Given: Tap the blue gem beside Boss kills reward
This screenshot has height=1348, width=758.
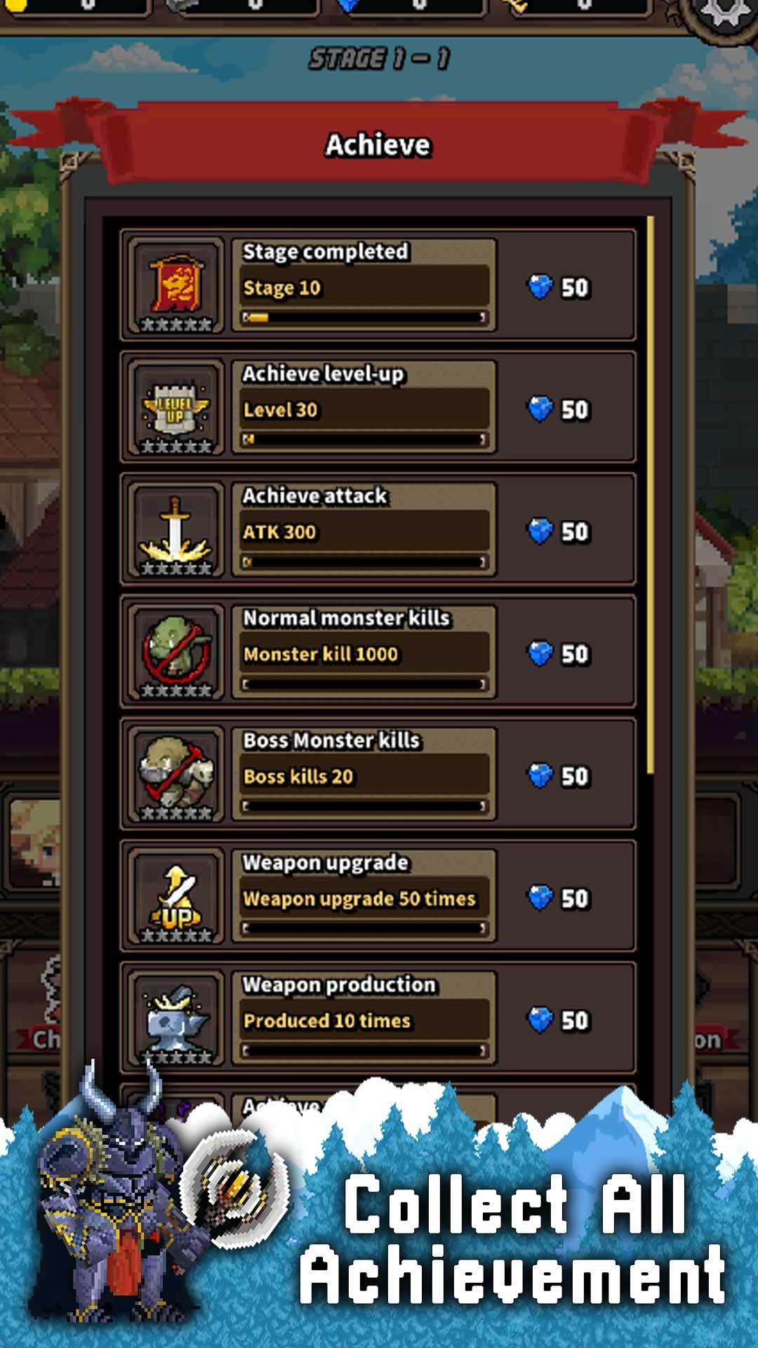Looking at the screenshot, I should tap(540, 776).
